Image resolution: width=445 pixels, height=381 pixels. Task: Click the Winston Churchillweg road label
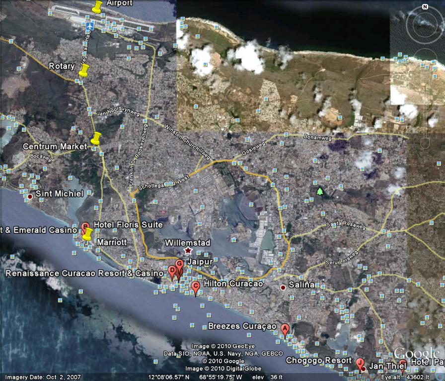click(x=187, y=142)
